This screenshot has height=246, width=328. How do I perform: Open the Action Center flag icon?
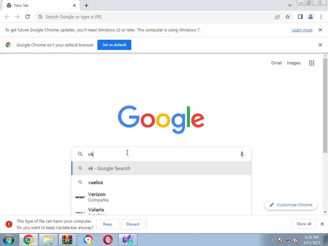tap(280, 240)
